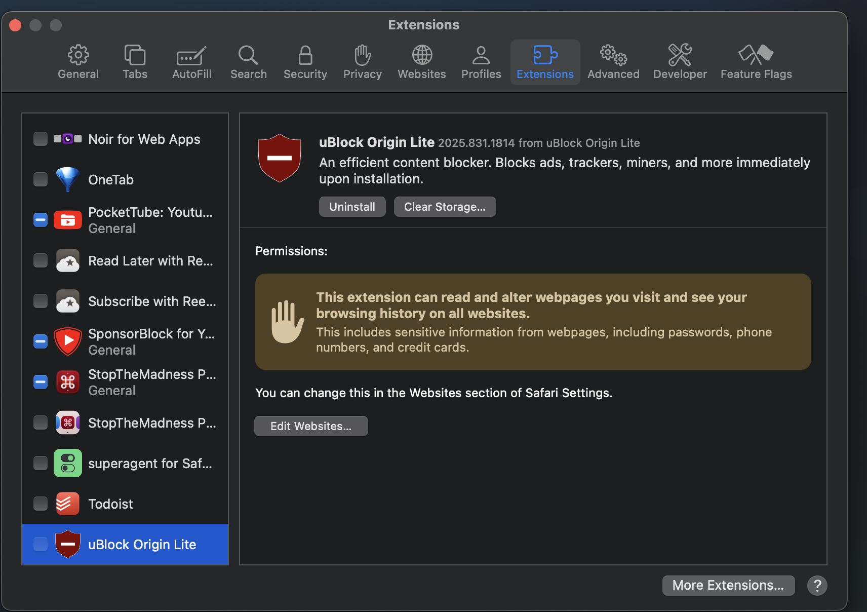Click the large uBlock shield in details
Image resolution: width=867 pixels, height=612 pixels.
tap(280, 158)
